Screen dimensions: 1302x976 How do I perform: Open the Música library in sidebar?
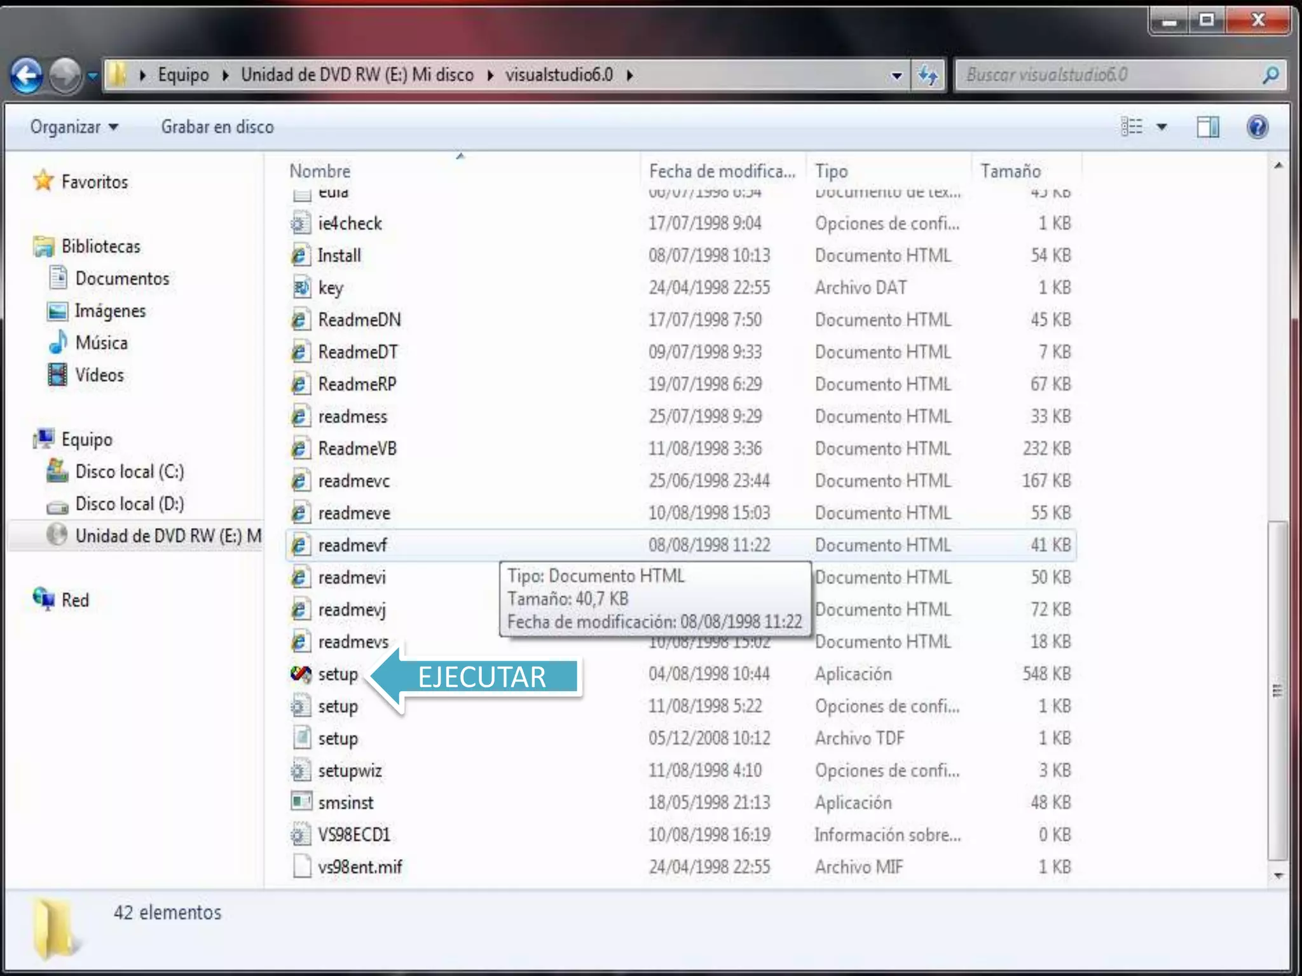tap(101, 343)
